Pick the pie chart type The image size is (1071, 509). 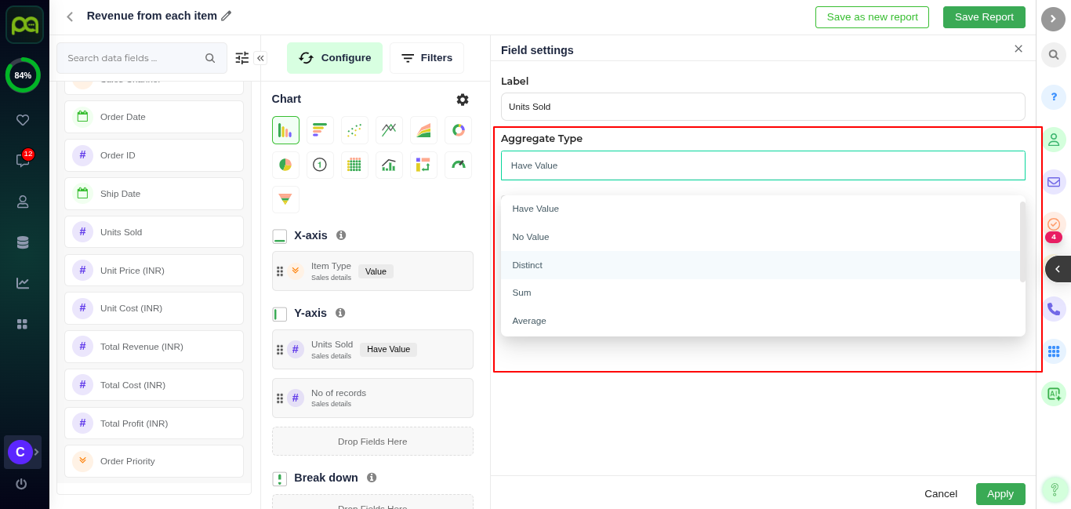pyautogui.click(x=285, y=165)
